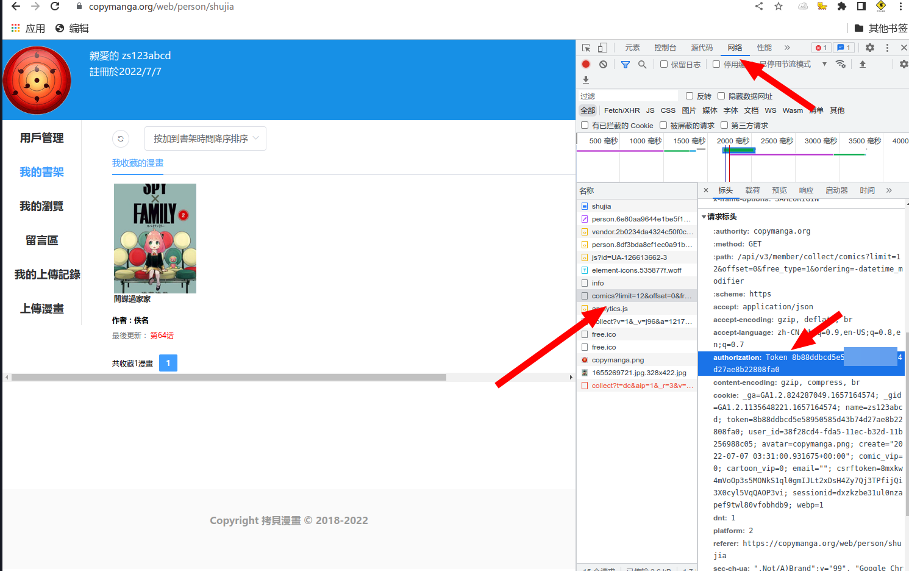Open the 启动器 request tab
The width and height of the screenshot is (909, 571).
tap(837, 190)
